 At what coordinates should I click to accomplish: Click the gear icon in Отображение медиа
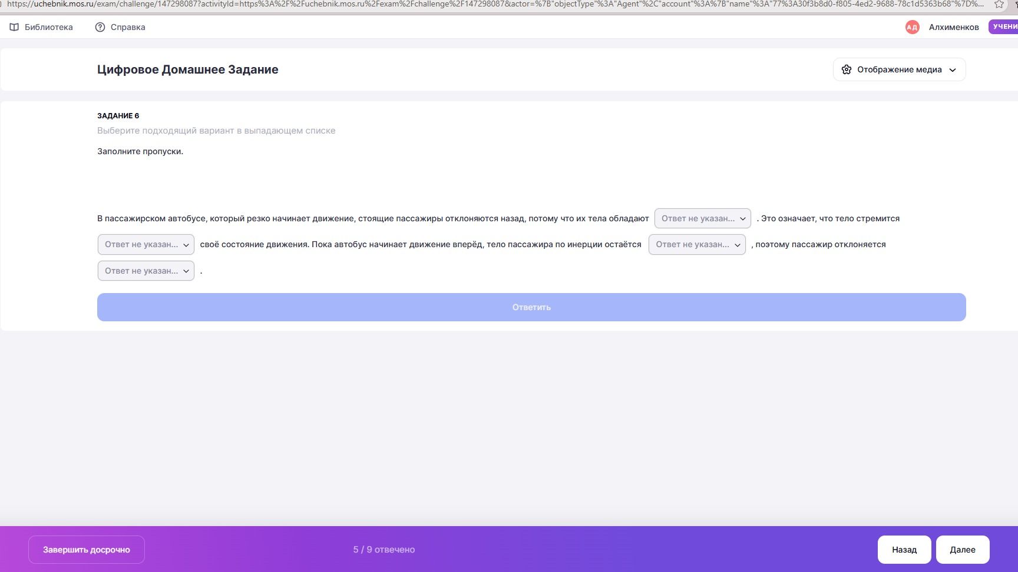pyautogui.click(x=847, y=69)
